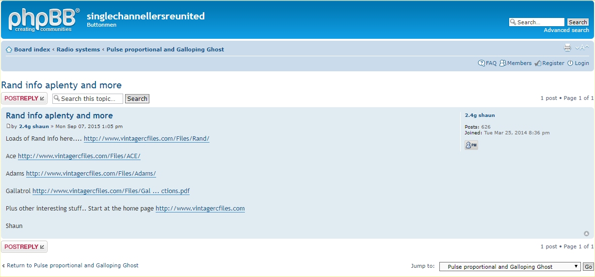The image size is (595, 277).
Task: Click the small post icon beside the author line
Action: [x=8, y=126]
